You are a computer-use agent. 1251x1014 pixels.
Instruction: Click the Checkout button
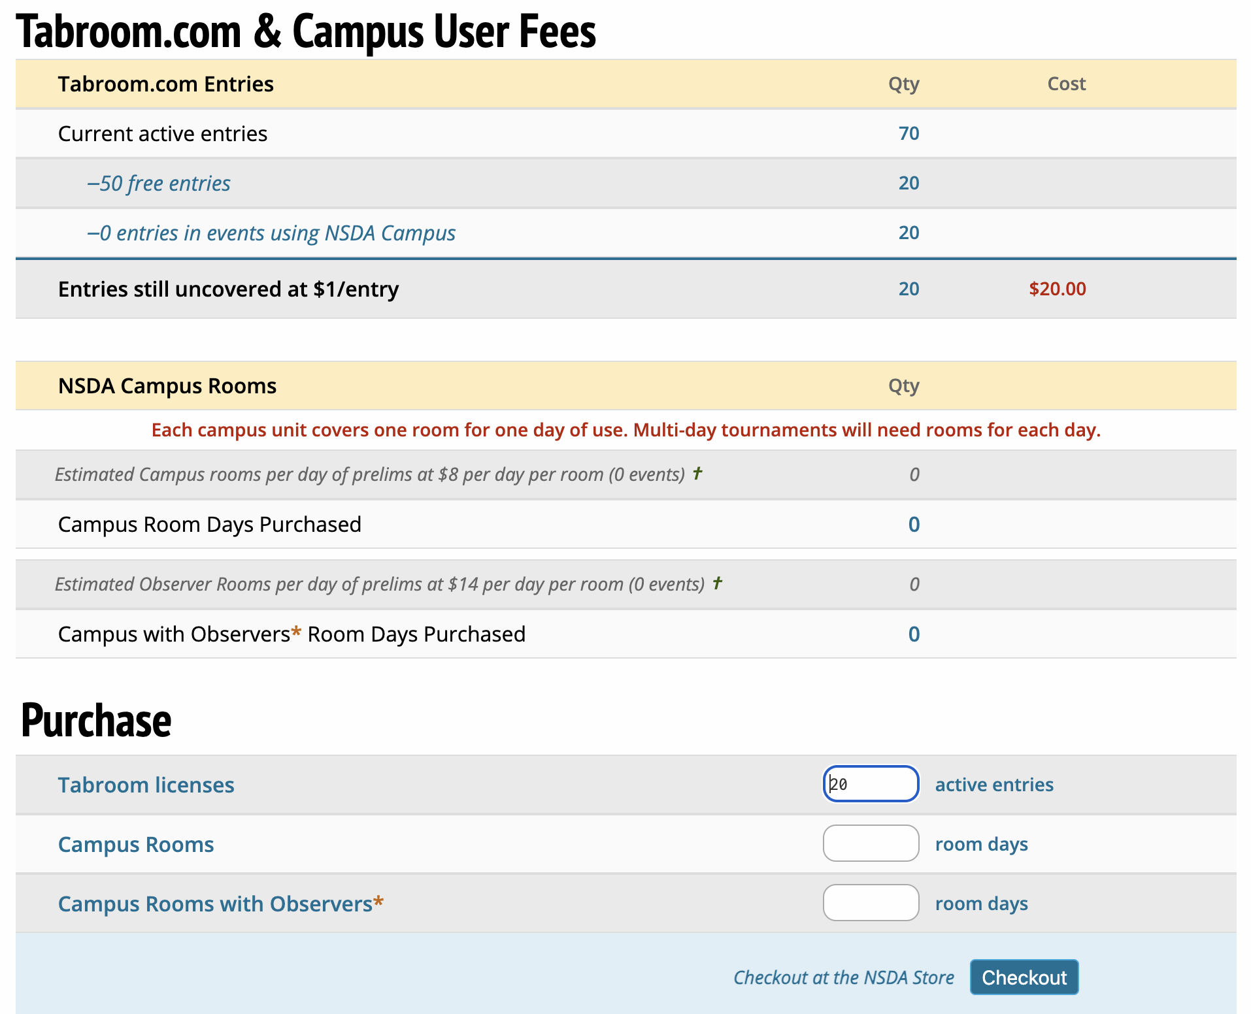point(1024,977)
